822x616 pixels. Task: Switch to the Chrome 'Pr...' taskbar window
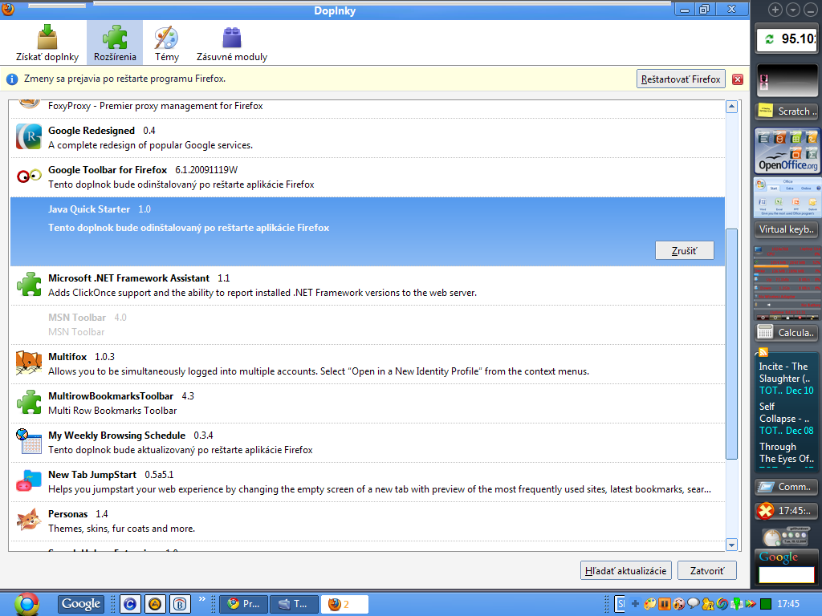[x=243, y=604]
